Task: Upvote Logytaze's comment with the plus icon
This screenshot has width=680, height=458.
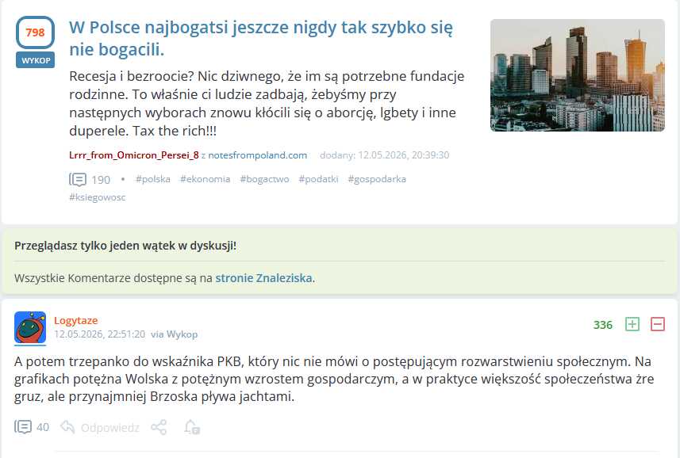Action: click(x=632, y=324)
